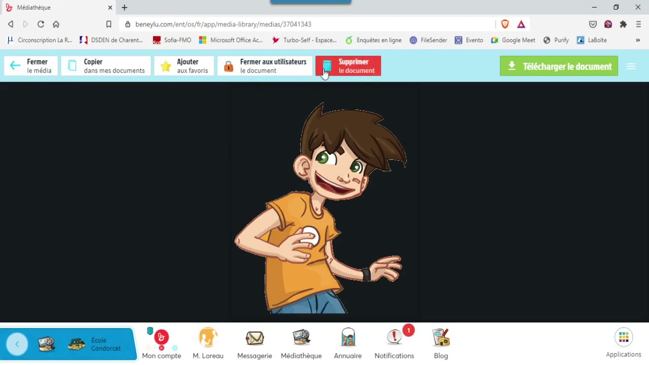Reload the page
The width and height of the screenshot is (649, 365).
pyautogui.click(x=41, y=24)
